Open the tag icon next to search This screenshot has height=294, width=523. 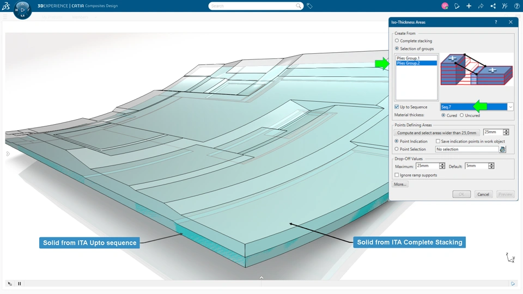pos(309,5)
